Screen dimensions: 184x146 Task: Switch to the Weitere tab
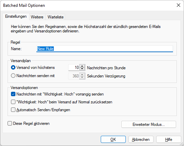(37, 17)
